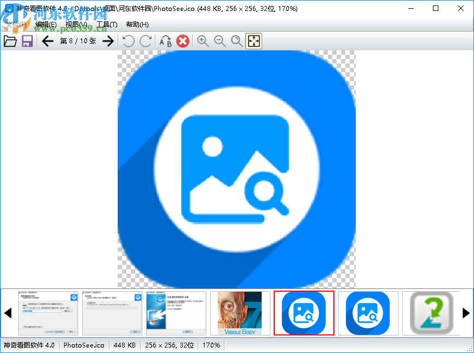The image size is (474, 353).
Task: Click 神奇看图软件 4.0 in status bar
Action: click(x=29, y=345)
